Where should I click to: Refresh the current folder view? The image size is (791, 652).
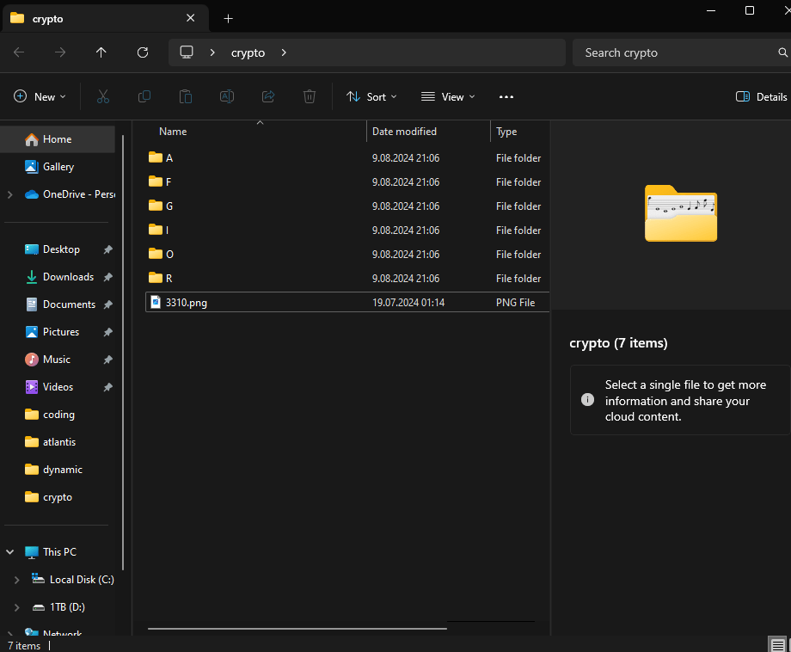[x=143, y=52]
